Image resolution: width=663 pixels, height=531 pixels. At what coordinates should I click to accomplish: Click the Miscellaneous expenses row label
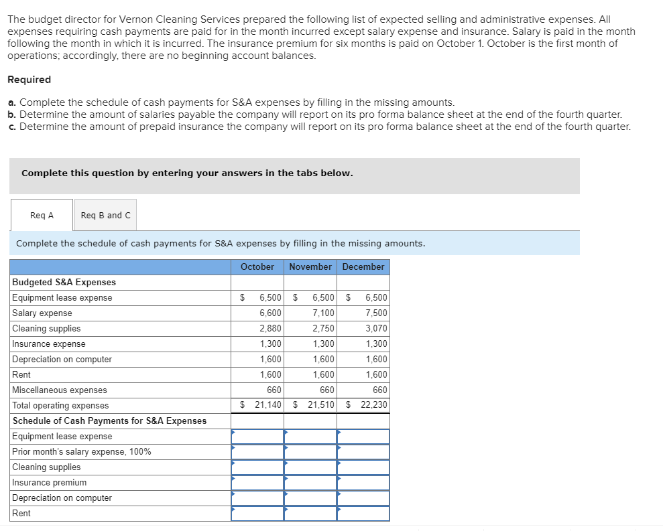tap(60, 390)
